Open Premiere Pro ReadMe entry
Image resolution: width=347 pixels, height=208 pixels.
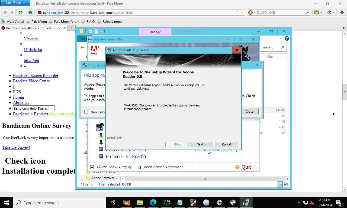127,157
